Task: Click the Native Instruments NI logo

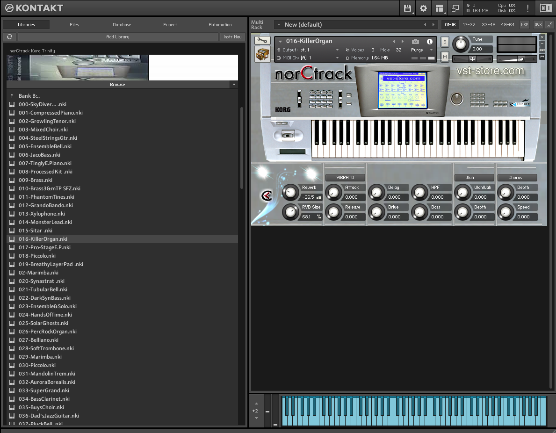Action: [546, 8]
